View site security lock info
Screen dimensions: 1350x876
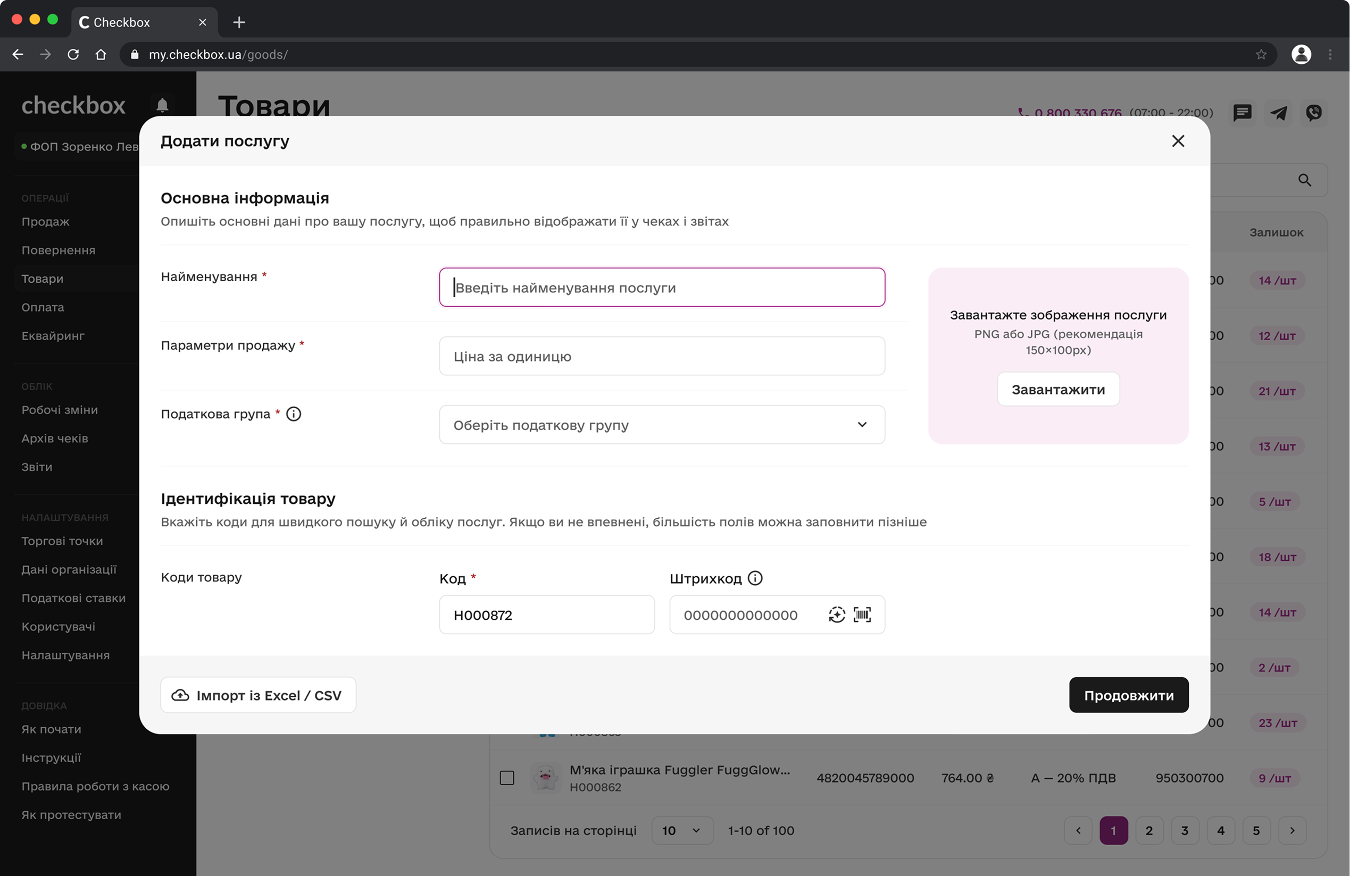135,54
